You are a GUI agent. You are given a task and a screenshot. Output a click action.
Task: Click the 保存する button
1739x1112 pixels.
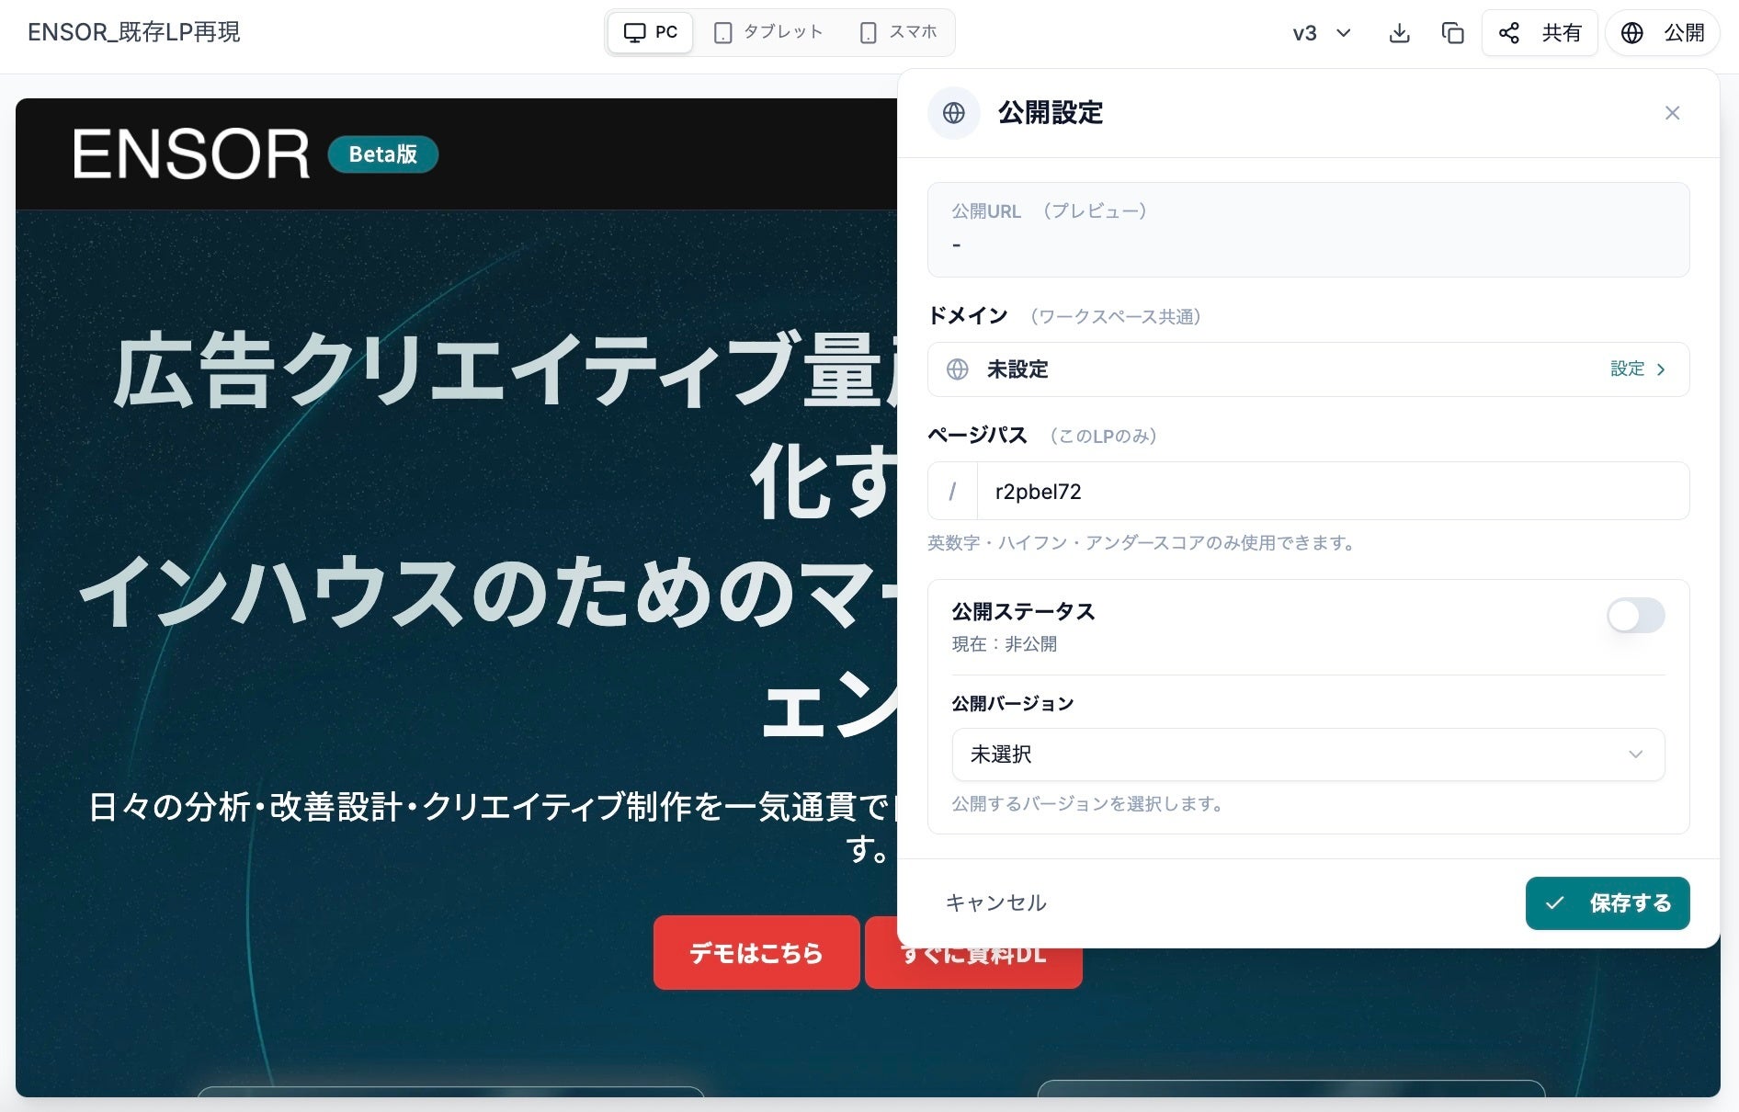(1608, 902)
